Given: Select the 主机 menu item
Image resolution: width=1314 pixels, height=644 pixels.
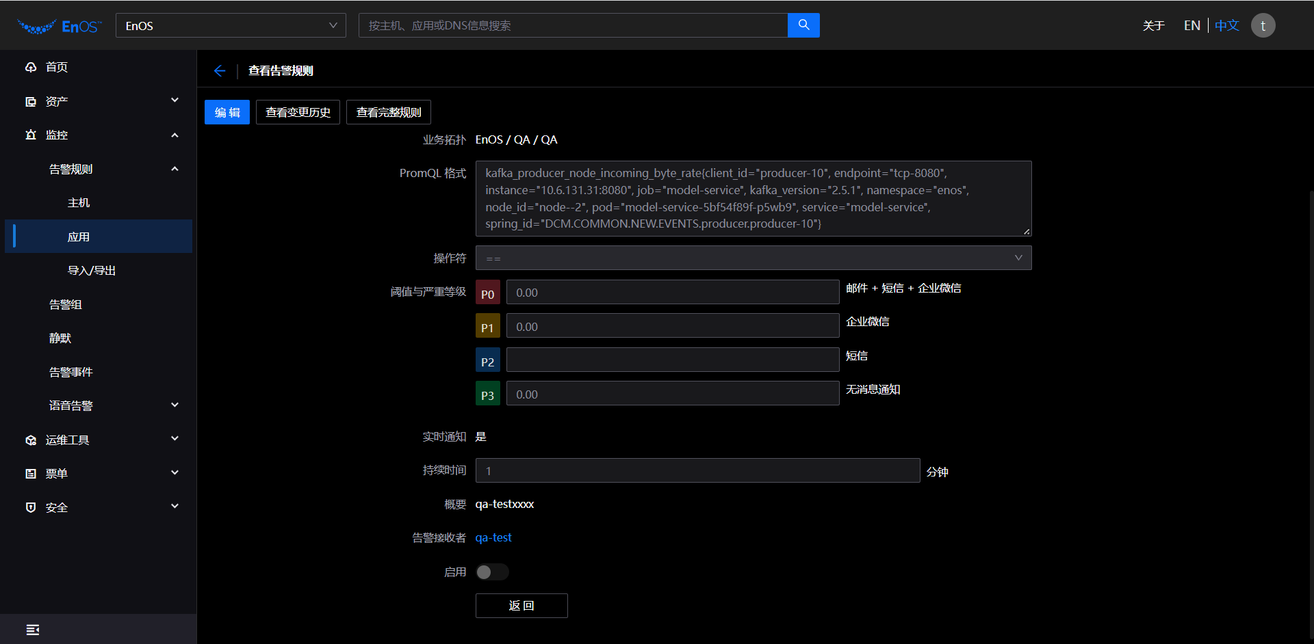Looking at the screenshot, I should pyautogui.click(x=79, y=203).
